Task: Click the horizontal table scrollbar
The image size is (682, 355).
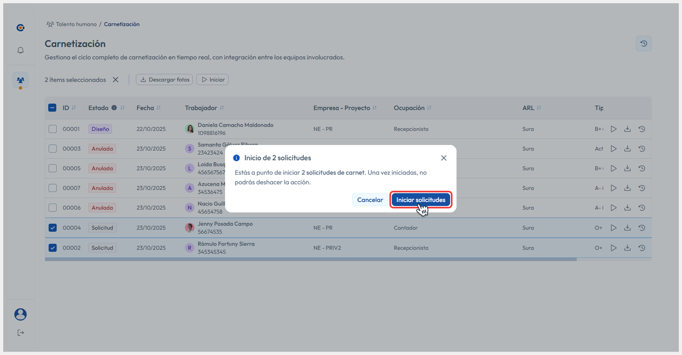Action: point(311,259)
